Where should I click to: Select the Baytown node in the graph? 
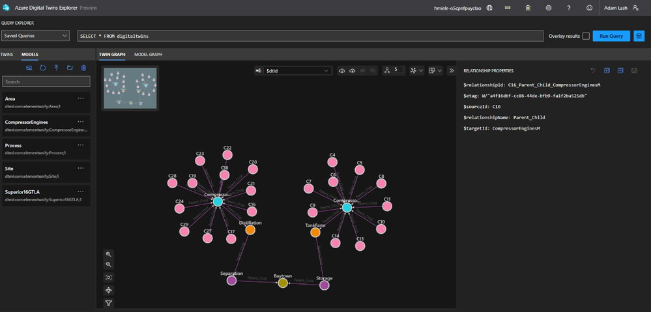coord(282,283)
